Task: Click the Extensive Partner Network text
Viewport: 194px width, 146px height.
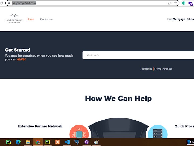Action: pyautogui.click(x=40, y=126)
